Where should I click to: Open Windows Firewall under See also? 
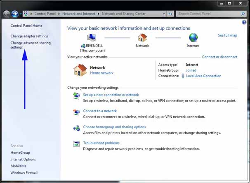click(x=24, y=173)
